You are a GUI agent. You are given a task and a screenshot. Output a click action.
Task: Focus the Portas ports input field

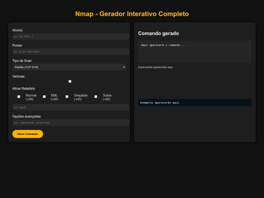[70, 52]
